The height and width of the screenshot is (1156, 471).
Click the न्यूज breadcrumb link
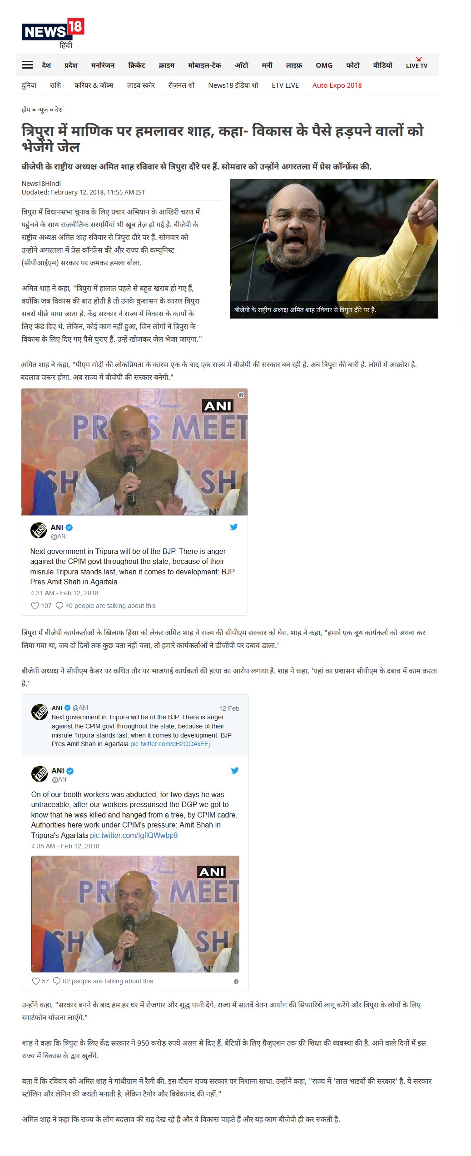[x=43, y=110]
